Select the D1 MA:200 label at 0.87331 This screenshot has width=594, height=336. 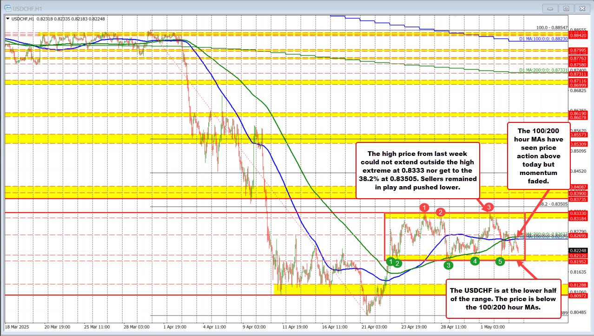[x=543, y=71]
